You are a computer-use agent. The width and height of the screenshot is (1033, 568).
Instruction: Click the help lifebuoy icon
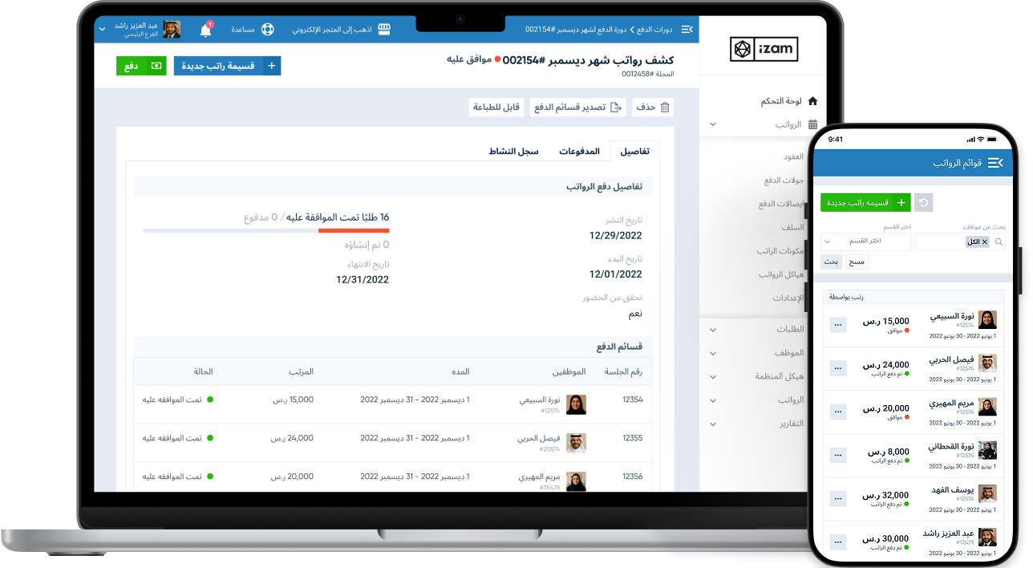(x=268, y=30)
